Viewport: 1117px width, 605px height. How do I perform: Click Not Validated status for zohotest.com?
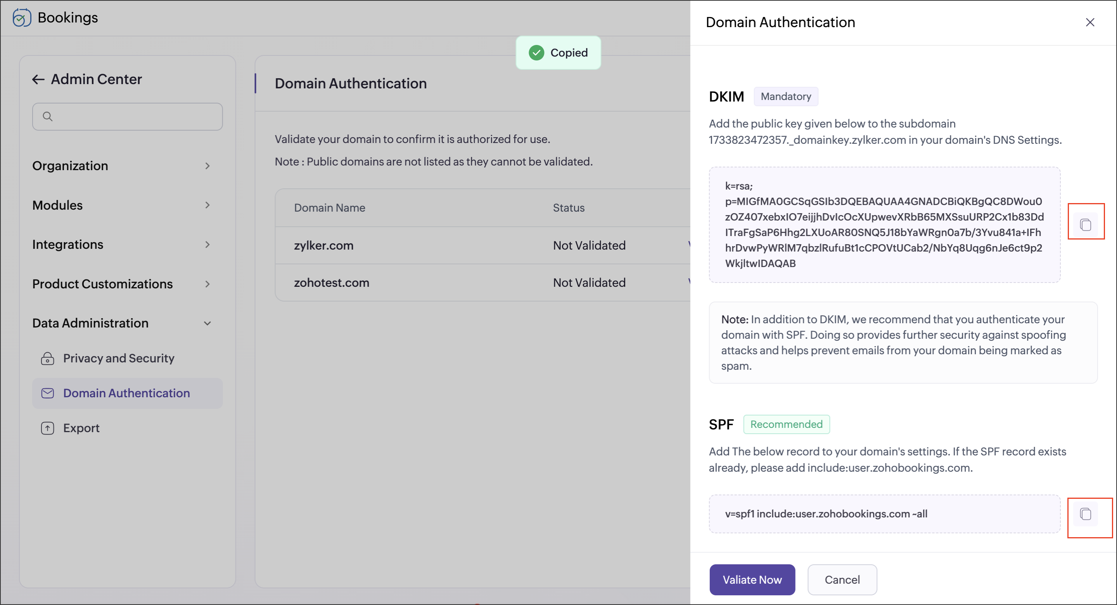(x=589, y=283)
